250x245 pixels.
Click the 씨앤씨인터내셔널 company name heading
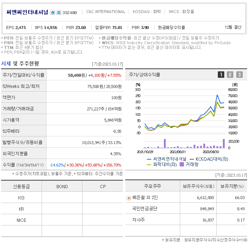(x=27, y=12)
